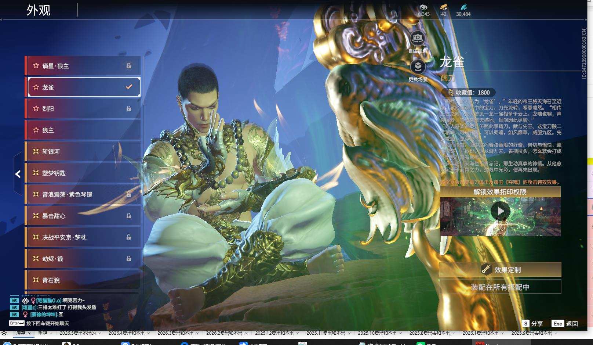Click the lock icon on 劫烬·锻
Image resolution: width=593 pixels, height=345 pixels.
pos(129,259)
